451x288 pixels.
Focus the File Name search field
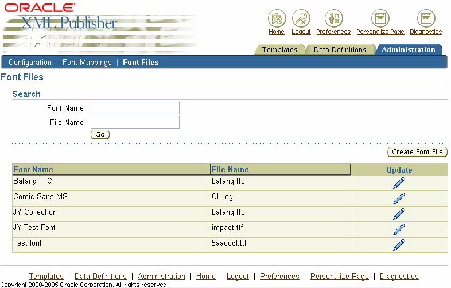tap(135, 122)
